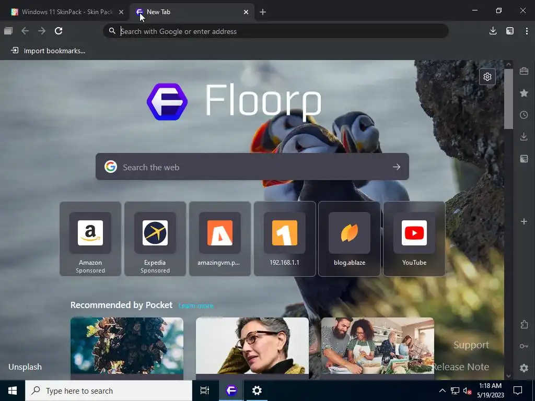Open a new tab with plus button
This screenshot has width=535, height=401.
click(262, 12)
